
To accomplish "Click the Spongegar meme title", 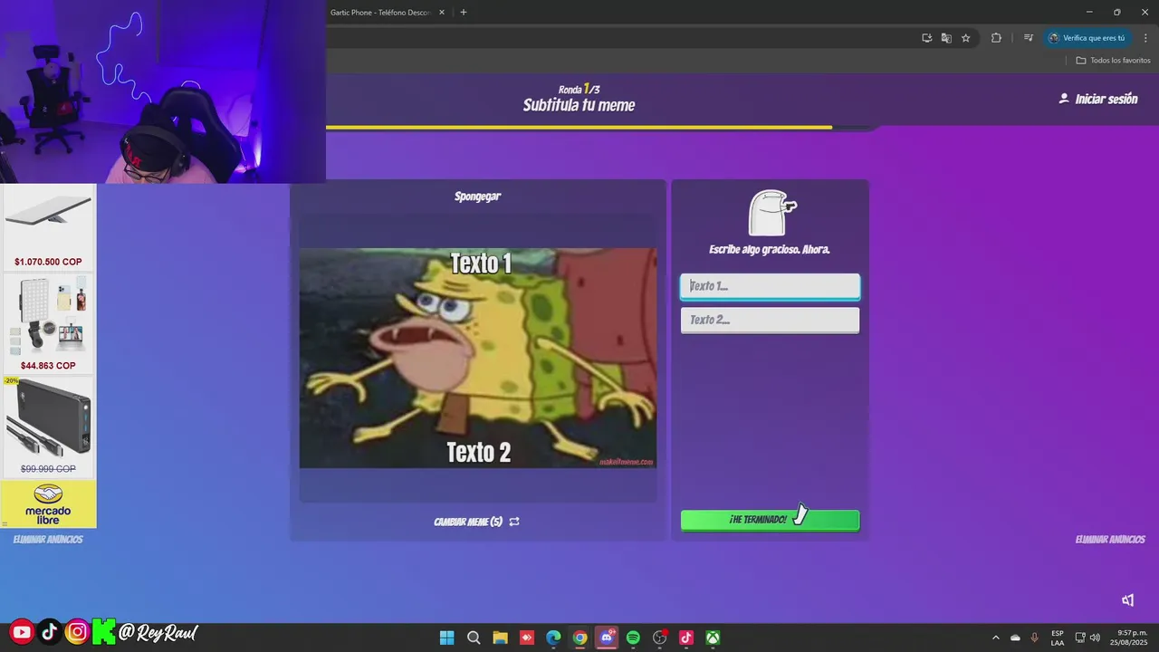I will [x=477, y=197].
